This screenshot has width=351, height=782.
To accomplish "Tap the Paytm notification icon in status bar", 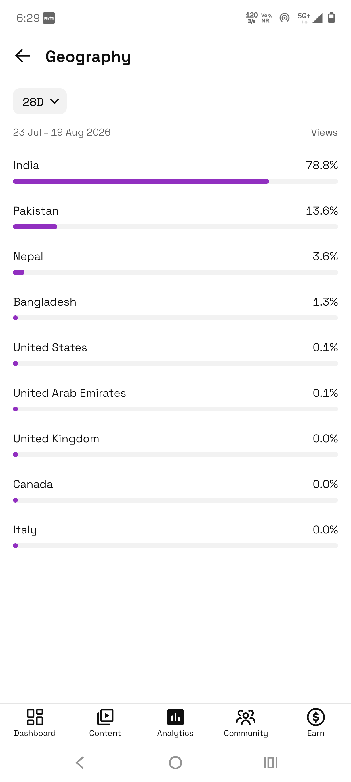I will (49, 18).
